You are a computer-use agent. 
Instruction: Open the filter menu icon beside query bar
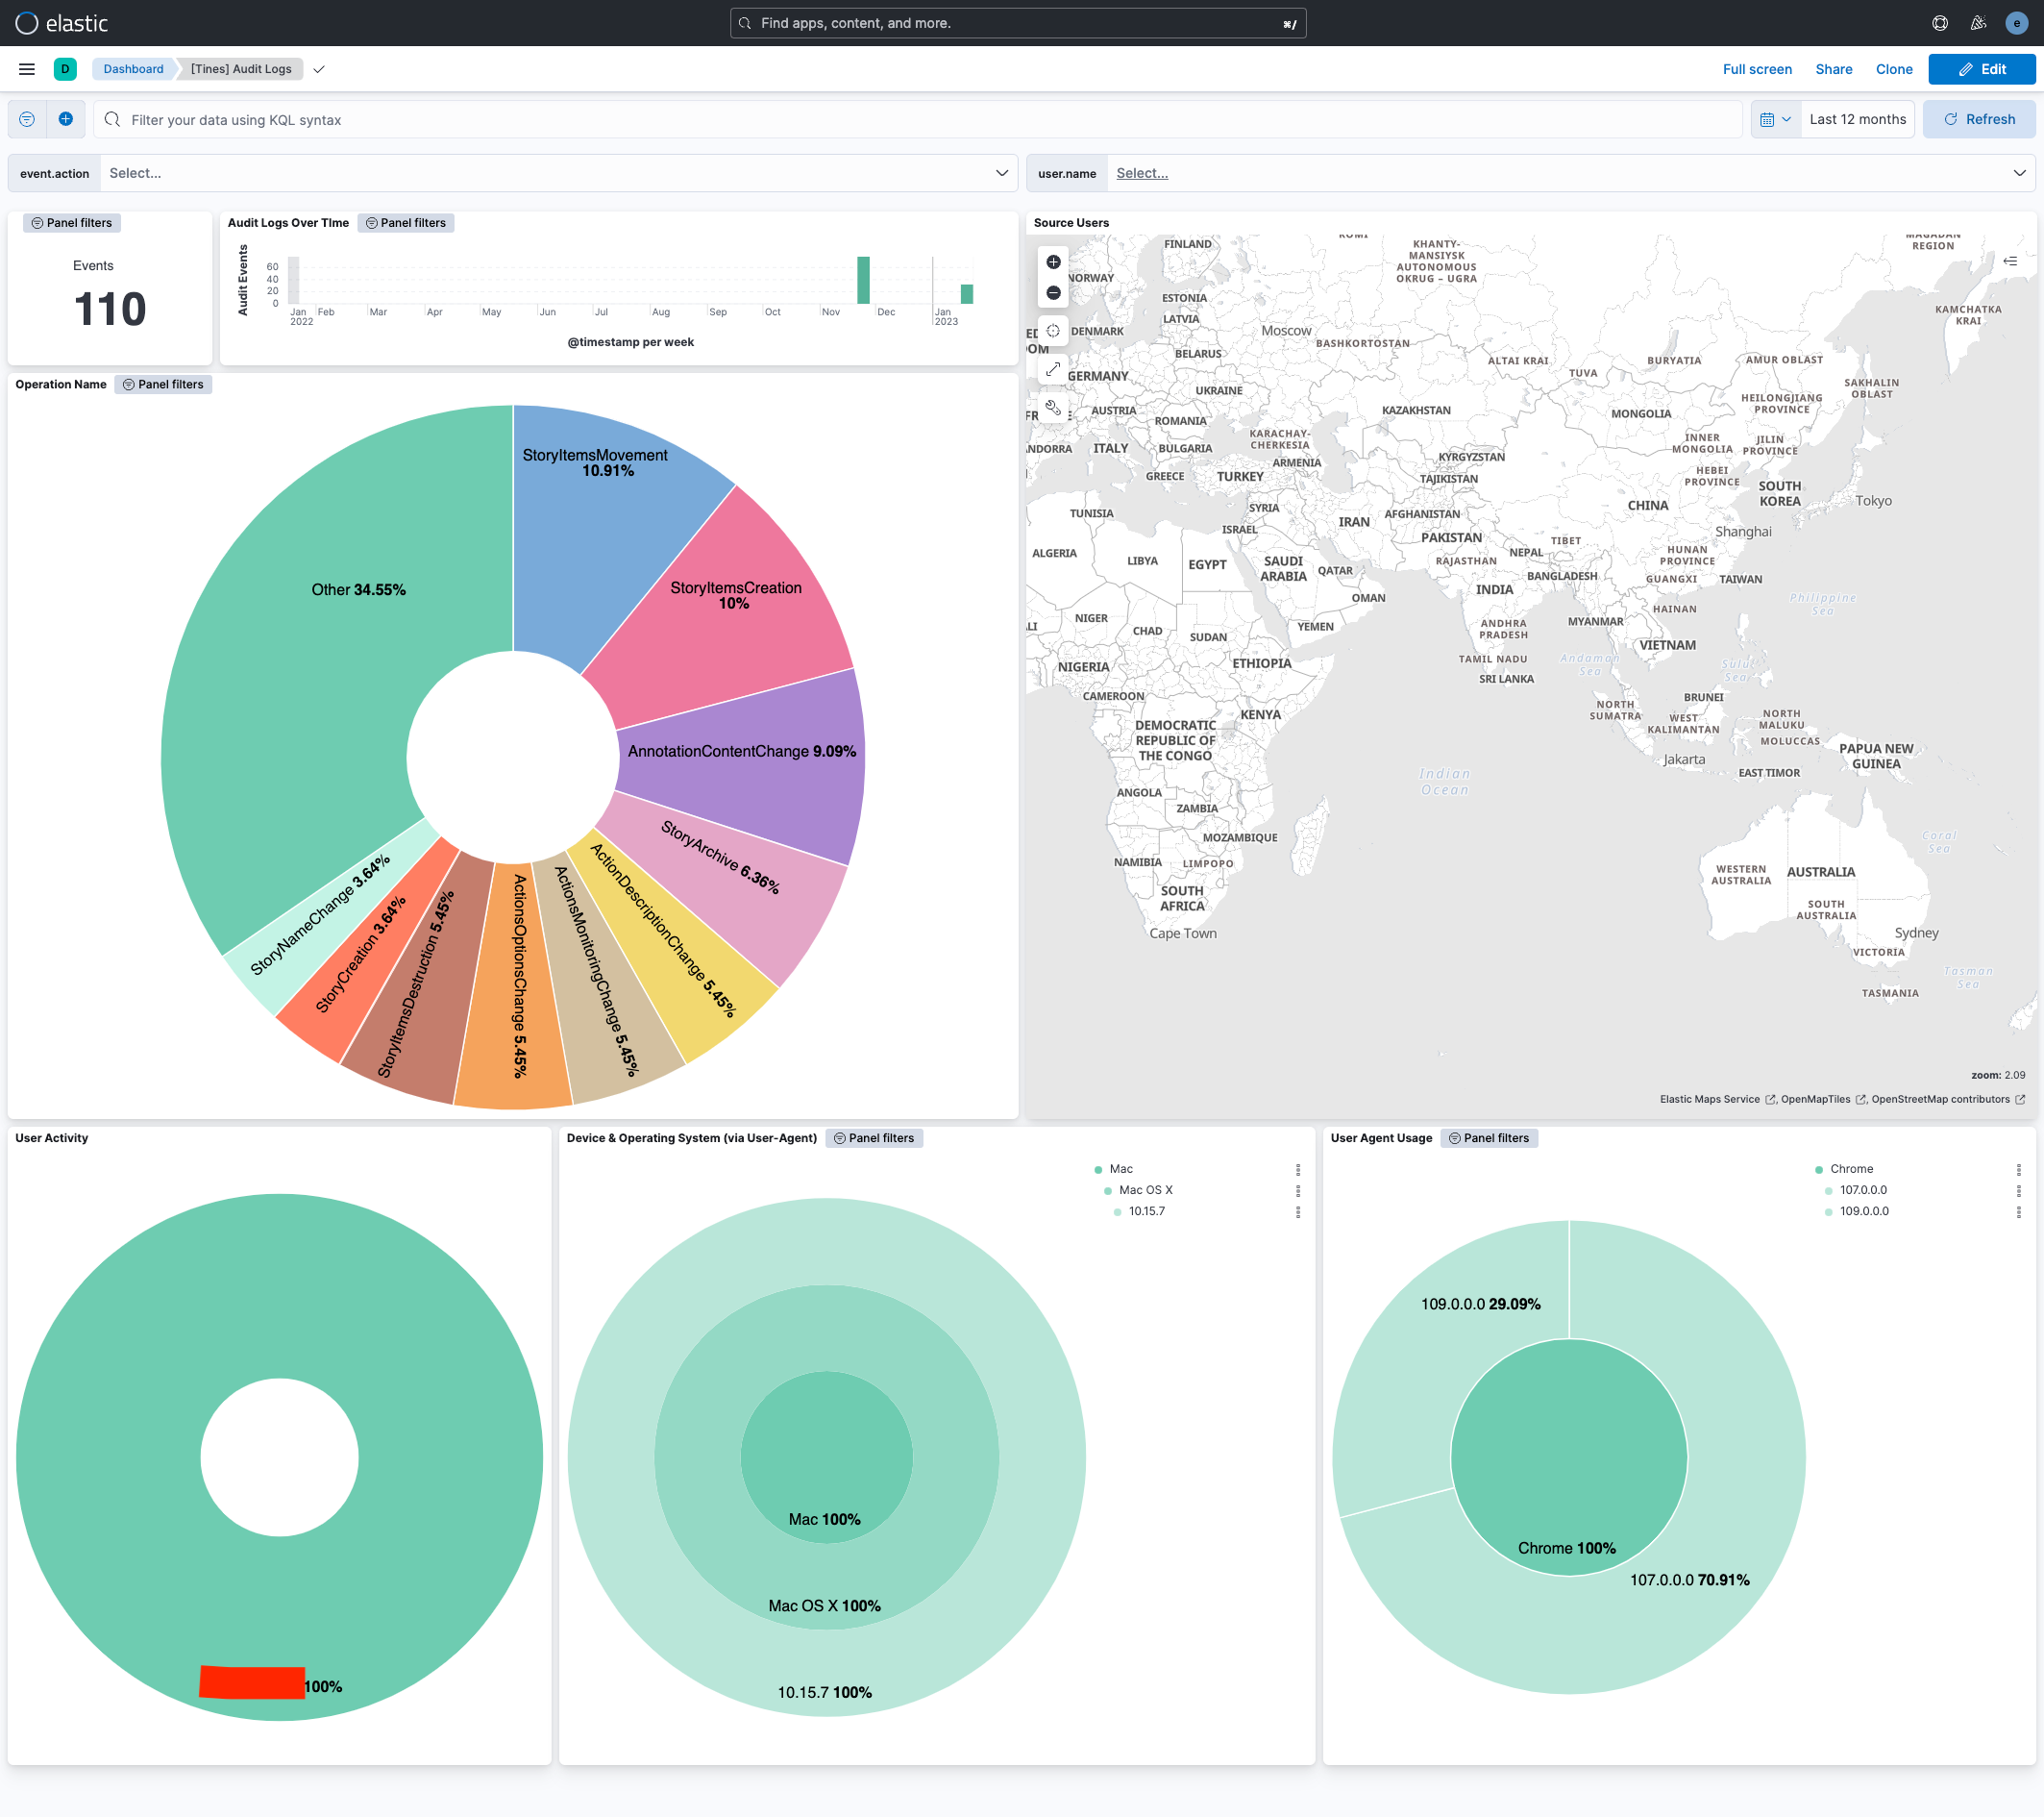point(27,119)
